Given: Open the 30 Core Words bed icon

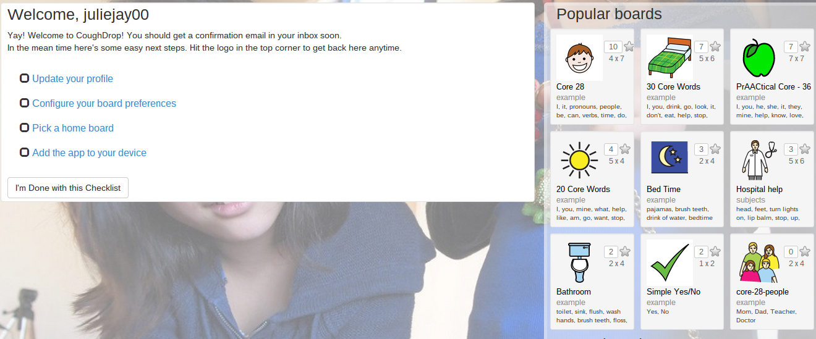Looking at the screenshot, I should 669,57.
